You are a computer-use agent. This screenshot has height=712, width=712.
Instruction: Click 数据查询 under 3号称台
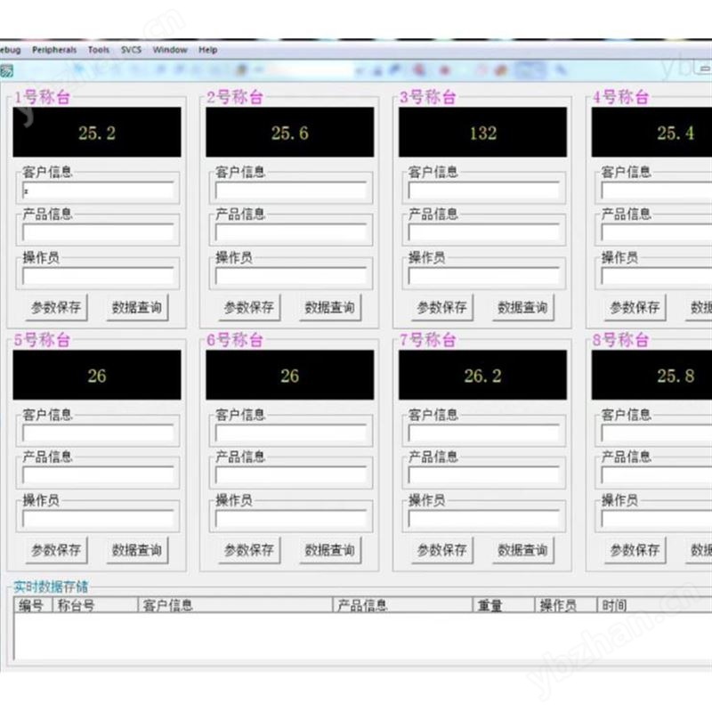point(523,307)
